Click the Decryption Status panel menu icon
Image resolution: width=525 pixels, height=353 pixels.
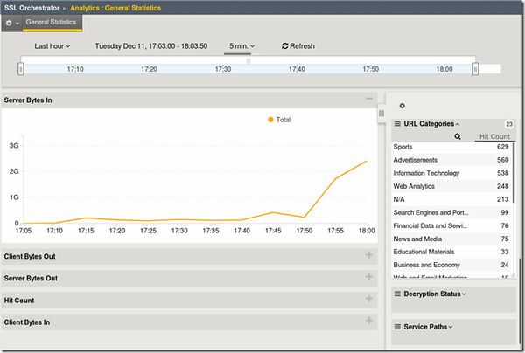pyautogui.click(x=397, y=294)
